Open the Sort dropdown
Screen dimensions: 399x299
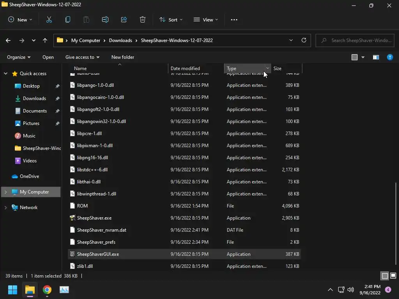tap(171, 19)
